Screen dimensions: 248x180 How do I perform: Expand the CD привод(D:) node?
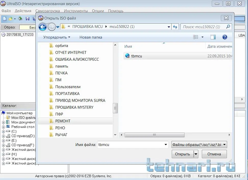[3, 136]
